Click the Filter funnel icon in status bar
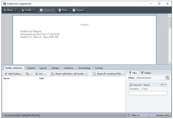Screen dimensions: 173x119 coord(129,115)
